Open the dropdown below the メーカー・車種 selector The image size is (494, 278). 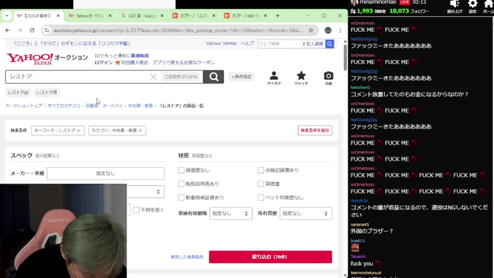pyautogui.click(x=145, y=192)
